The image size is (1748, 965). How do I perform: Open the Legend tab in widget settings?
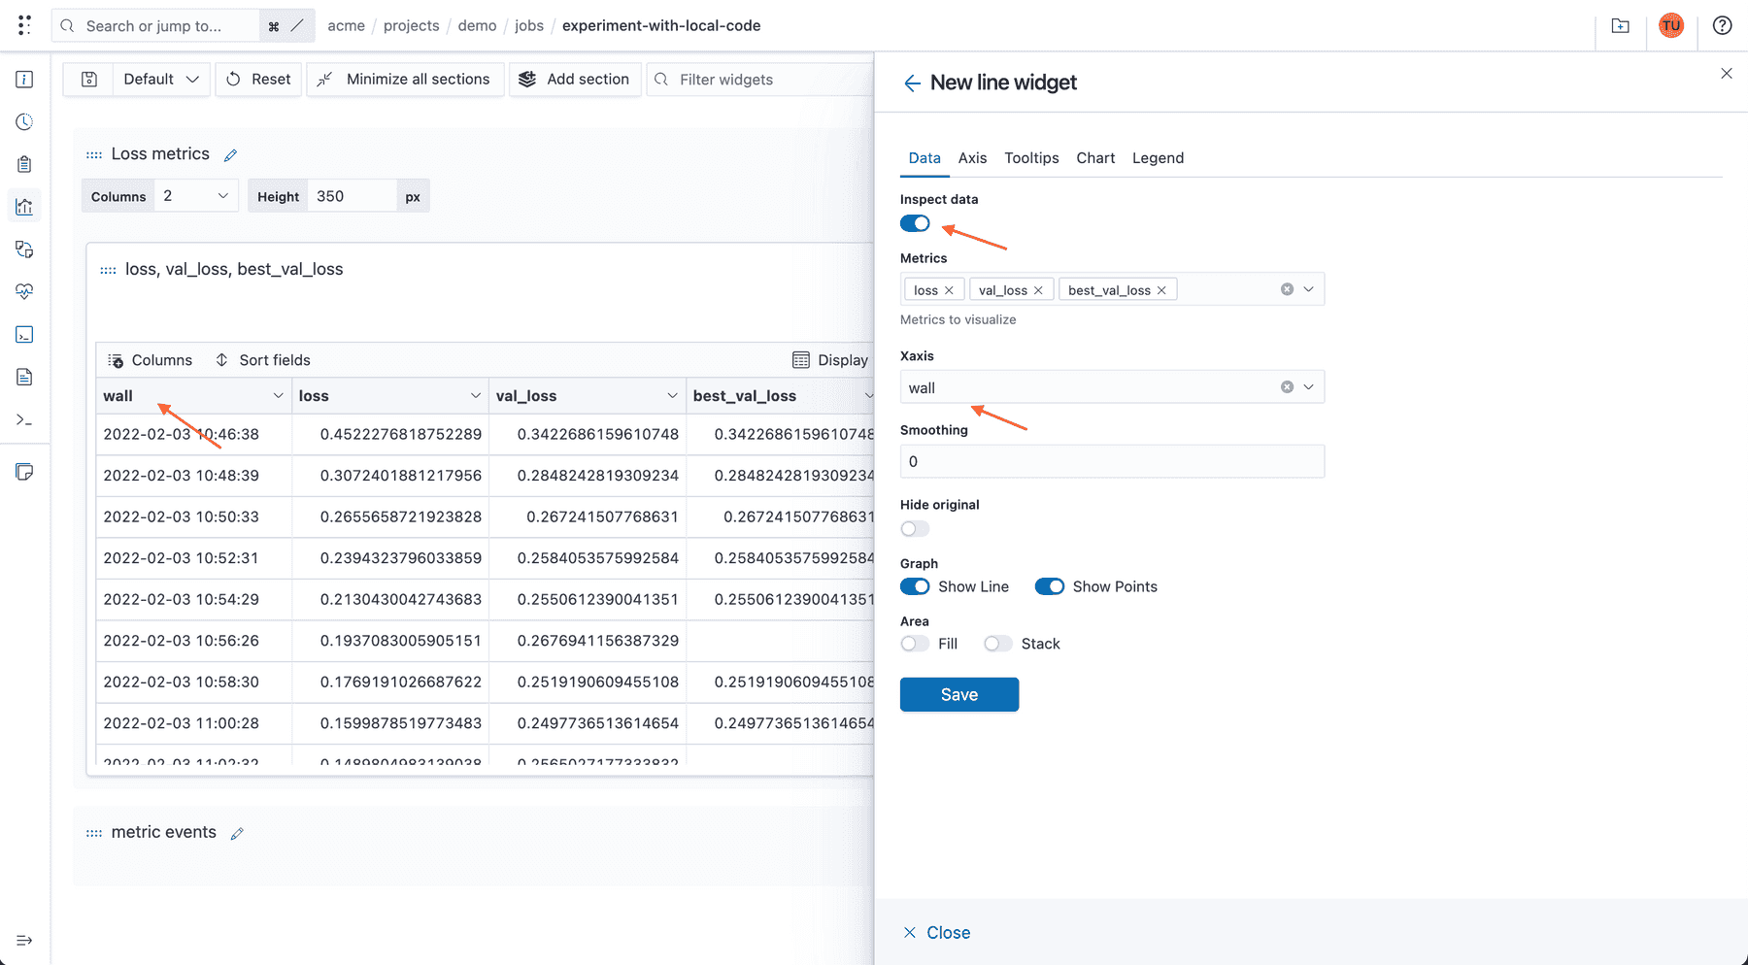tap(1158, 157)
